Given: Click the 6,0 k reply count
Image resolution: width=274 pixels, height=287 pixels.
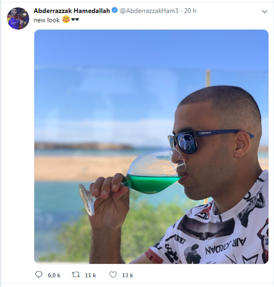Looking at the screenshot, I should [x=54, y=275].
